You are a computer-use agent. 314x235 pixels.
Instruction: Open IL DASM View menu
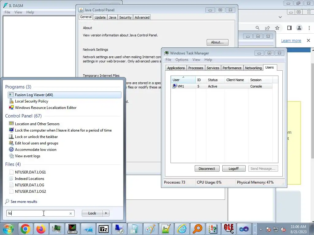coord(18,12)
